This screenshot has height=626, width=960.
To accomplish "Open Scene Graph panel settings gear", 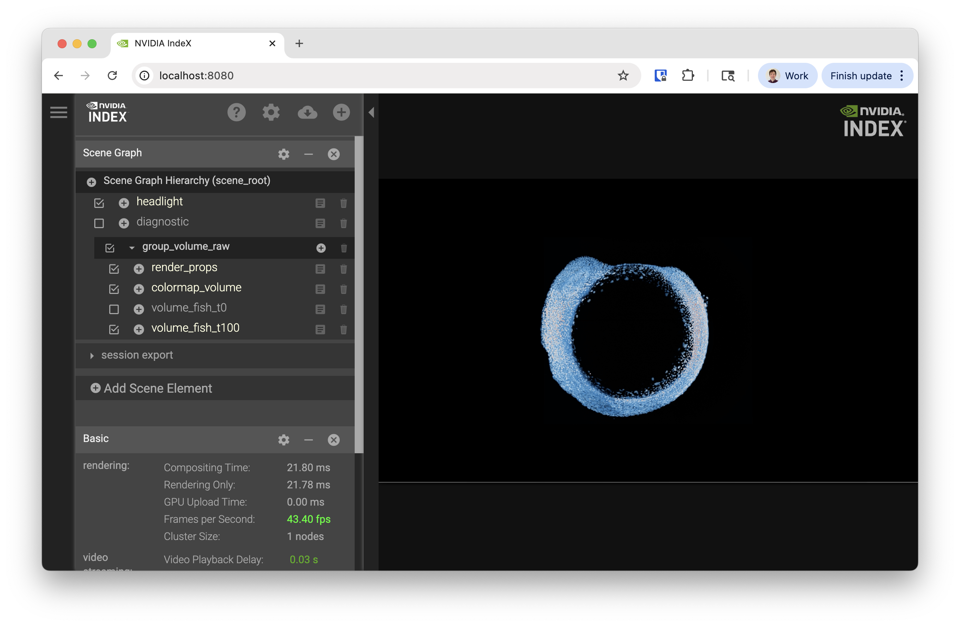I will click(x=284, y=154).
